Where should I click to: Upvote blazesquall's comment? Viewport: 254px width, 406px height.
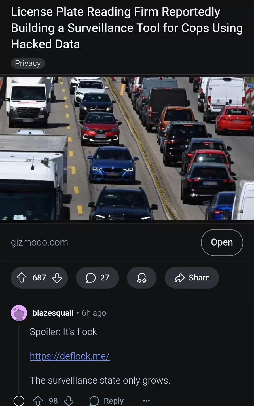point(38,401)
